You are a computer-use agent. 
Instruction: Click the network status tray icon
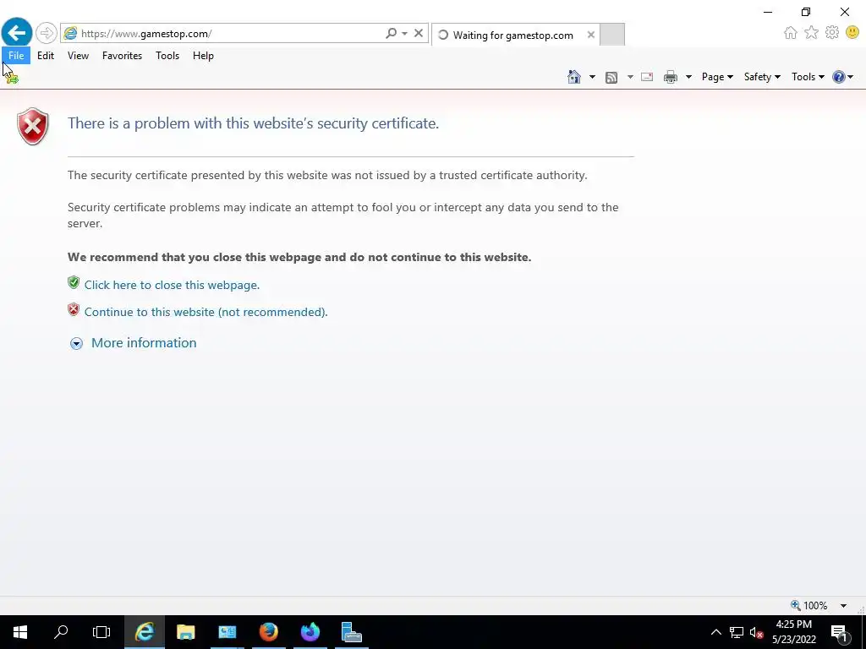point(737,632)
